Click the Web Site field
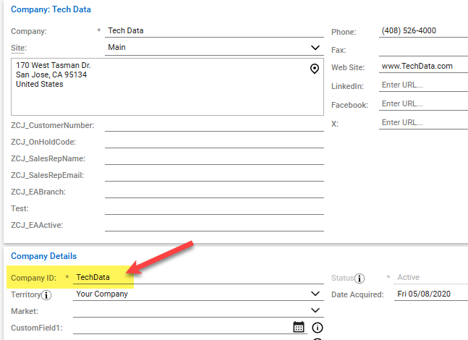The height and width of the screenshot is (340, 468). 423,67
